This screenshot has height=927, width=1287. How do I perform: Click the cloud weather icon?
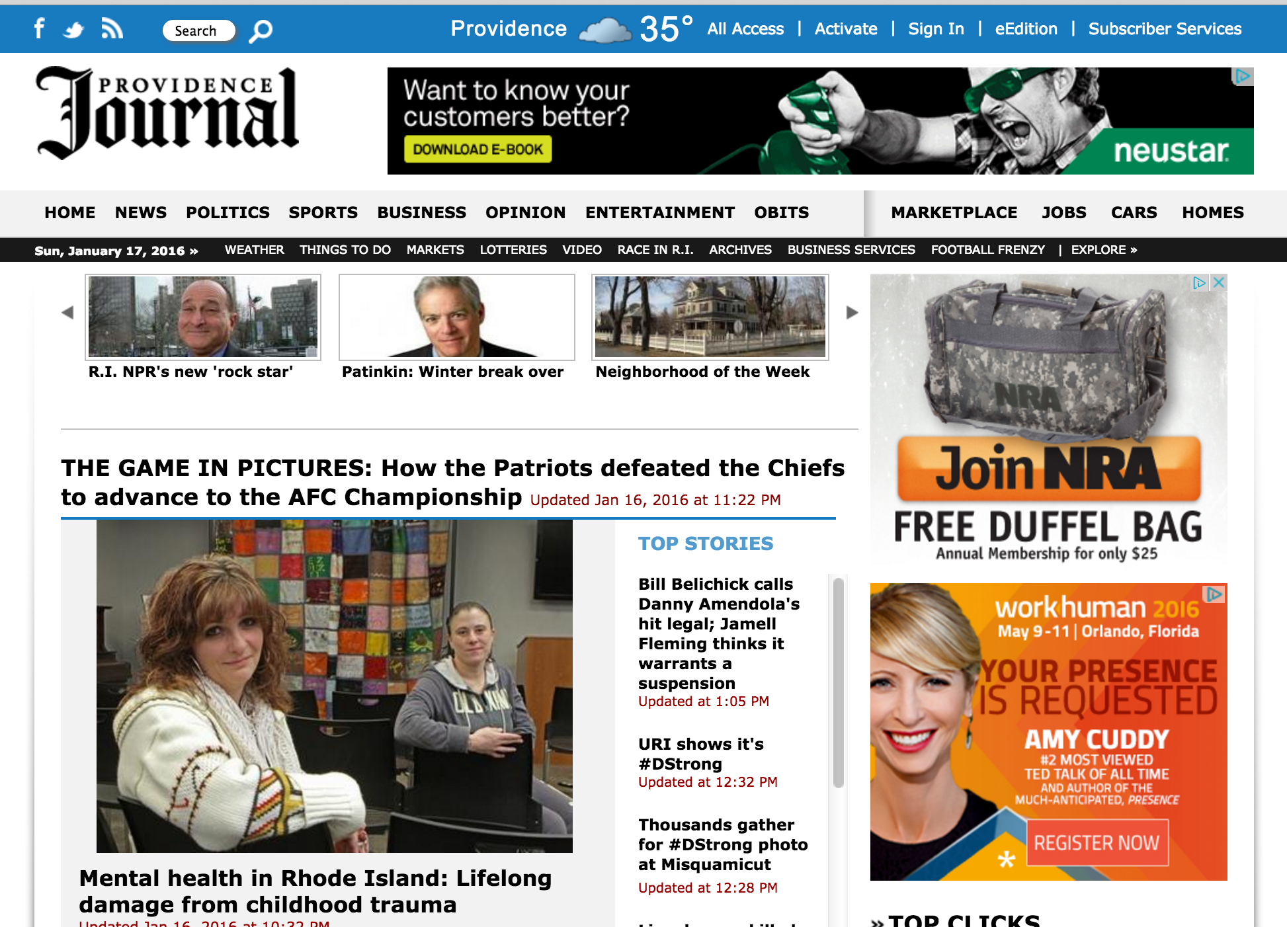(604, 30)
